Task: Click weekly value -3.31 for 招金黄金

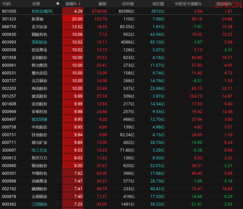Action: [228, 50]
